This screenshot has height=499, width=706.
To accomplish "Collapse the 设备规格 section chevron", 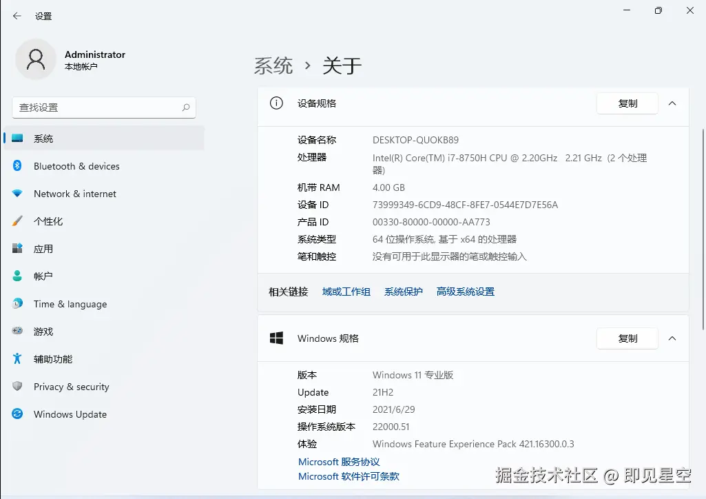I will click(672, 103).
